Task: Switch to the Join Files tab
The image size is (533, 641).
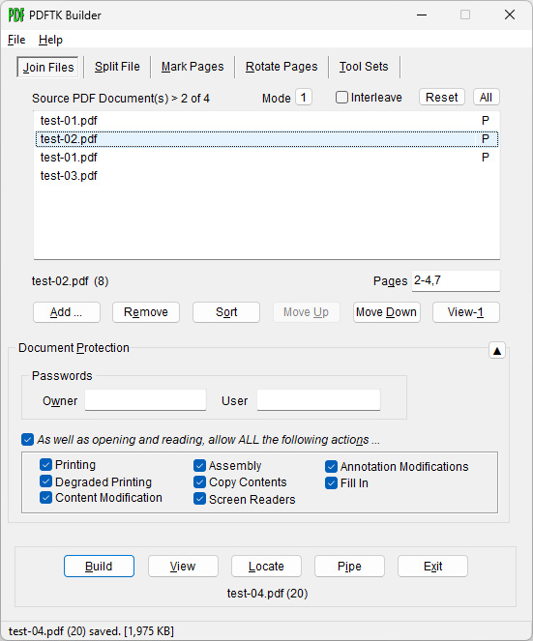Action: (47, 67)
